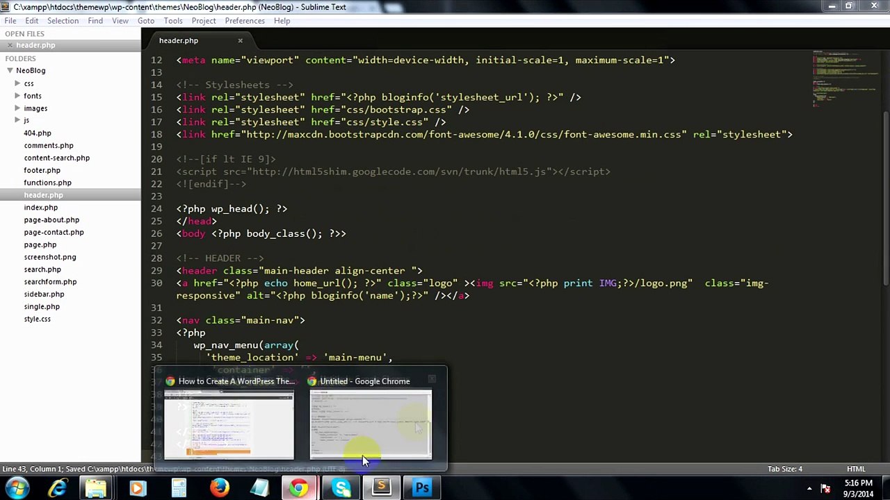Open the Calculator taskbar icon
The width and height of the screenshot is (890, 500).
(179, 488)
